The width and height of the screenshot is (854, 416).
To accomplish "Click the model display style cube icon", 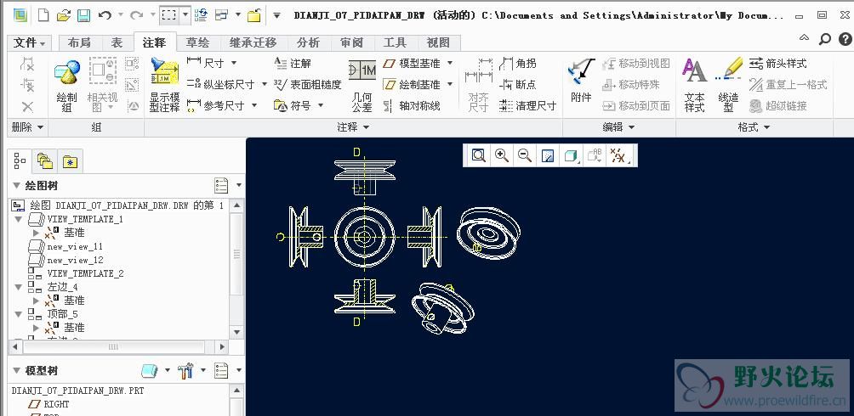I will 570,156.
